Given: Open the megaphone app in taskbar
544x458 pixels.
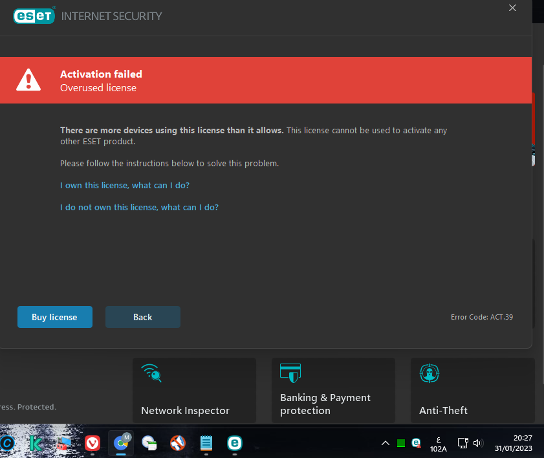Looking at the screenshot, I should click(x=178, y=443).
